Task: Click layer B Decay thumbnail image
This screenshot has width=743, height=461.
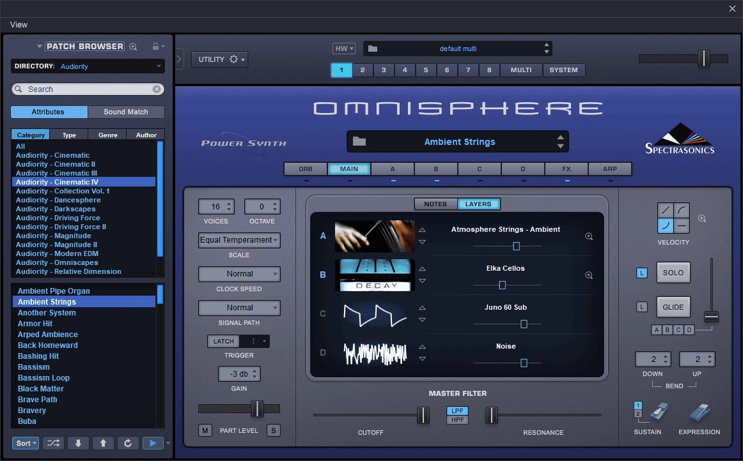Action: pyautogui.click(x=375, y=275)
